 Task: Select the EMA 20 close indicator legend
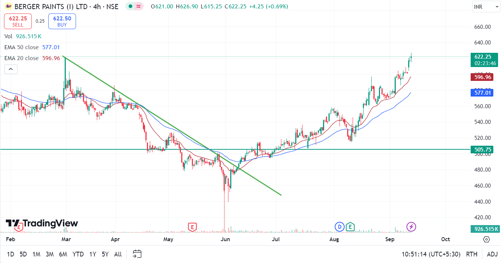(32, 58)
